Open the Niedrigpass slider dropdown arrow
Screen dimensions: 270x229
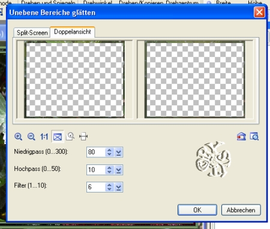click(x=118, y=152)
